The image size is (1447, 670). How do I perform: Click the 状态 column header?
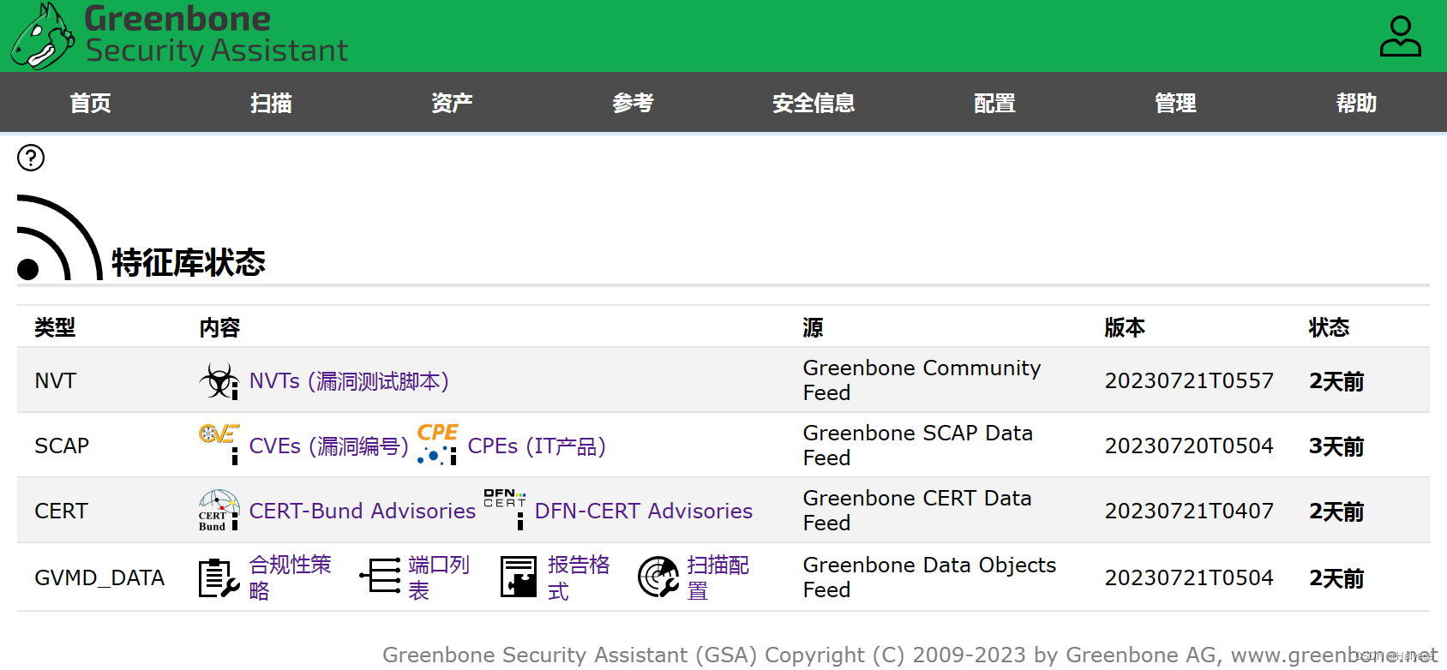pos(1329,327)
